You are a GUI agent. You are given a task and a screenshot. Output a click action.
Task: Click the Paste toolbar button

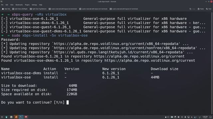click(x=201, y=9)
